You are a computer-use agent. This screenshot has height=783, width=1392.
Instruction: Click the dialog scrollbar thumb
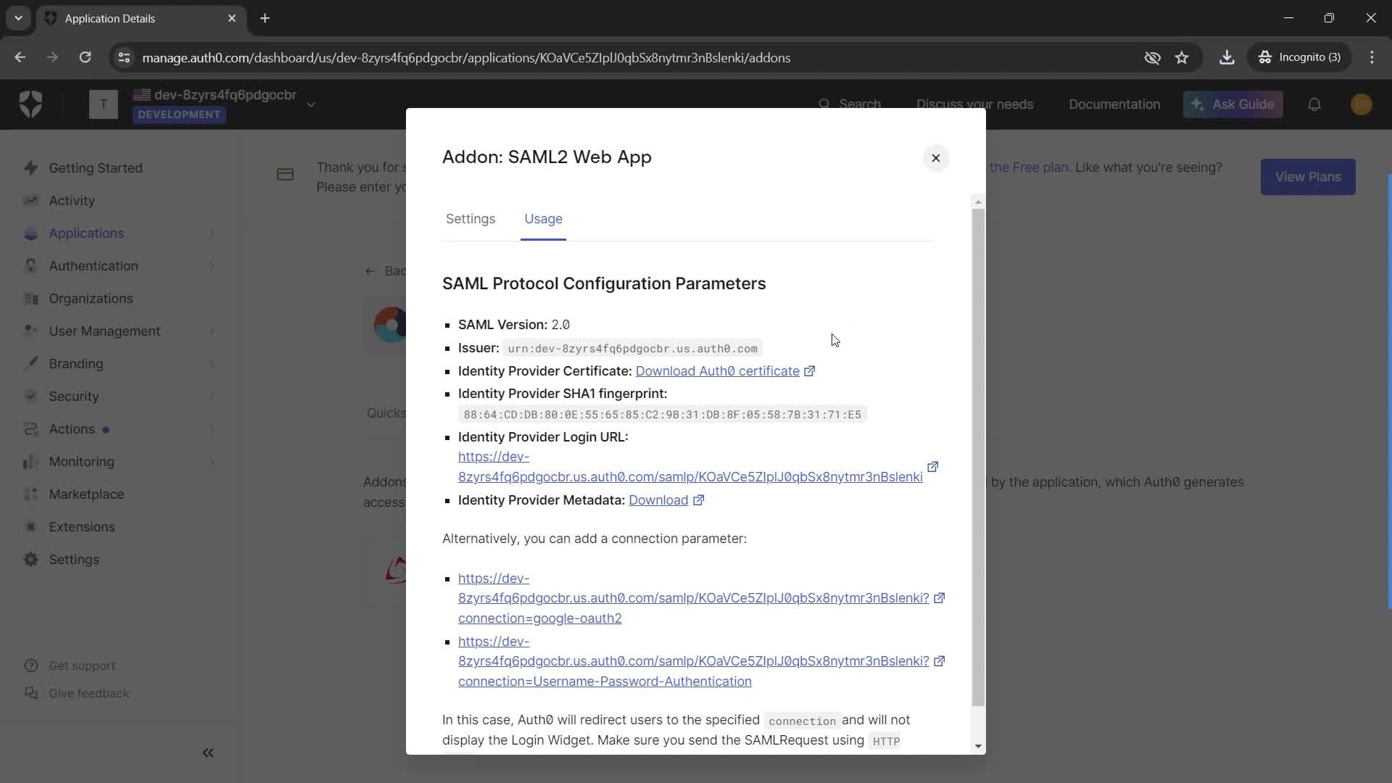click(978, 457)
